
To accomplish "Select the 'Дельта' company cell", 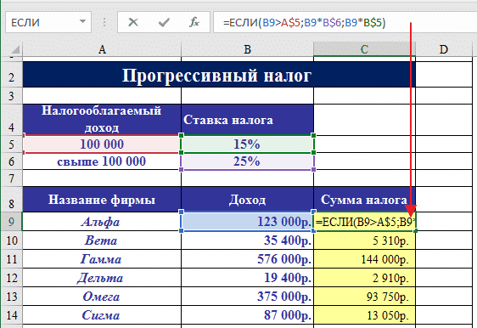I will point(102,278).
